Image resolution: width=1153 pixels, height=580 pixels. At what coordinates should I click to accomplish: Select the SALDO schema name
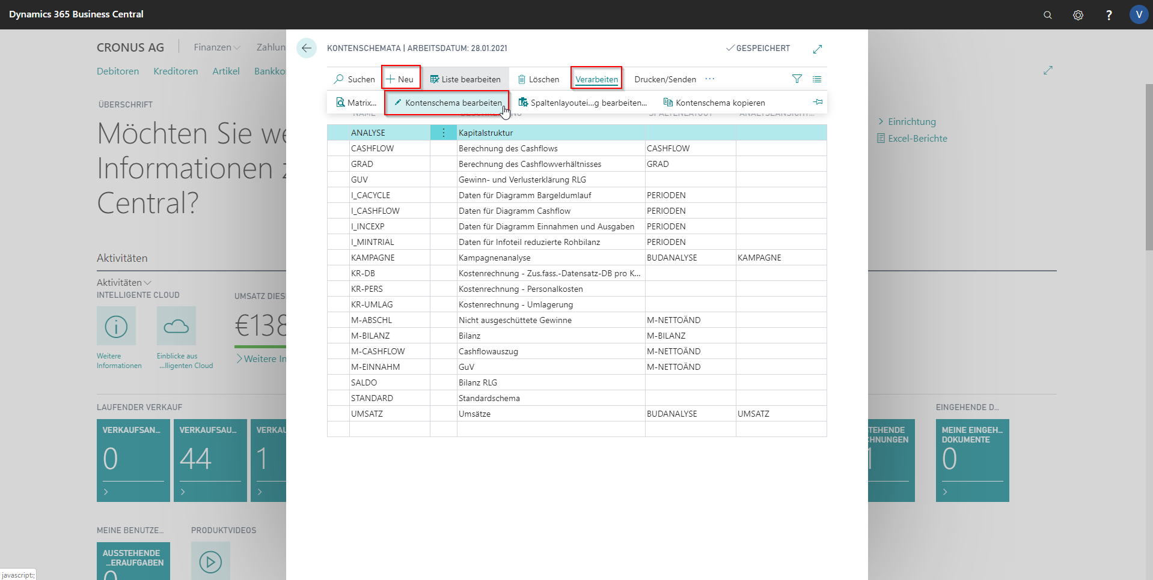coord(364,382)
